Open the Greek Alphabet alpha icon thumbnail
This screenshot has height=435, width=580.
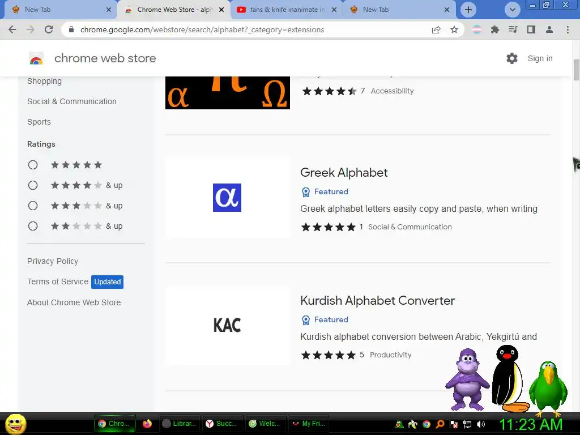point(227,198)
